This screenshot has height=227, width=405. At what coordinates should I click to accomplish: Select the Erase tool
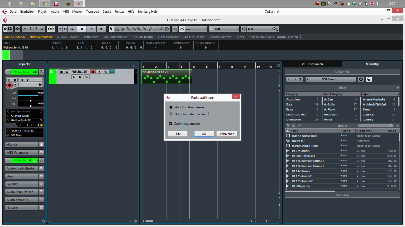pyautogui.click(x=134, y=29)
